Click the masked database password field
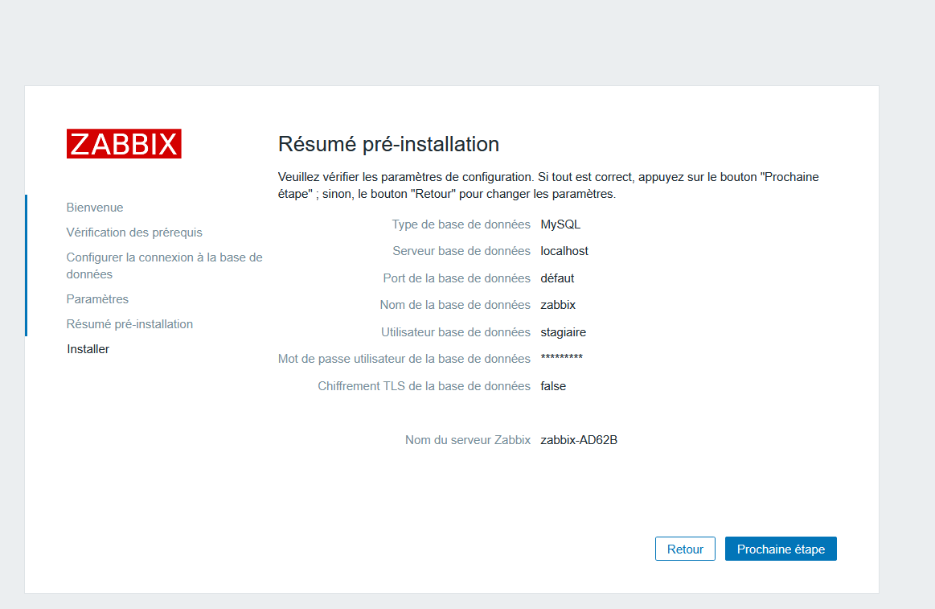The image size is (935, 609). pyautogui.click(x=561, y=358)
